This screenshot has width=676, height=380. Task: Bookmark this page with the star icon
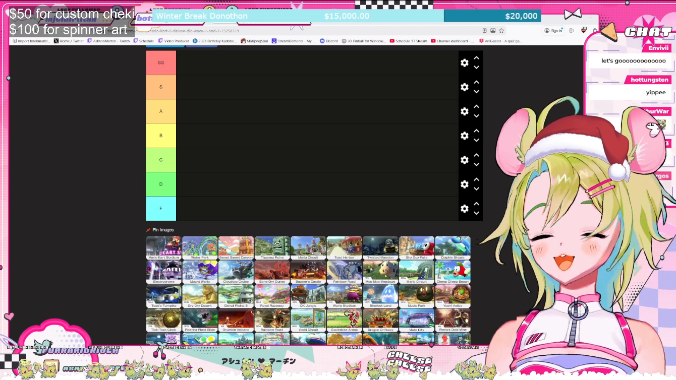point(502,31)
